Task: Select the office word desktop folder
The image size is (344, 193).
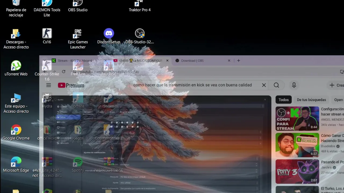Action: [x=47, y=132]
